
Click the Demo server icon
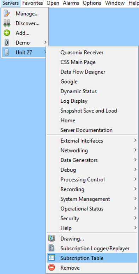pyautogui.click(x=7, y=43)
